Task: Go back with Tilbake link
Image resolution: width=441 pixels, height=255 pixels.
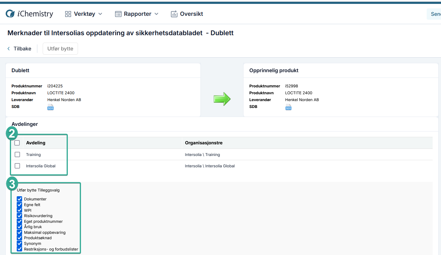Action: click(19, 49)
